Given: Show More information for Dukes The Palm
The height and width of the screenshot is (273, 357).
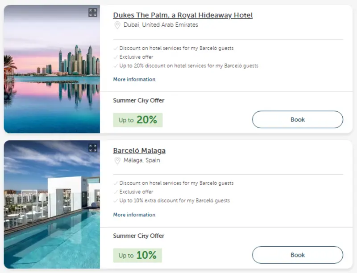Looking at the screenshot, I should 134,79.
